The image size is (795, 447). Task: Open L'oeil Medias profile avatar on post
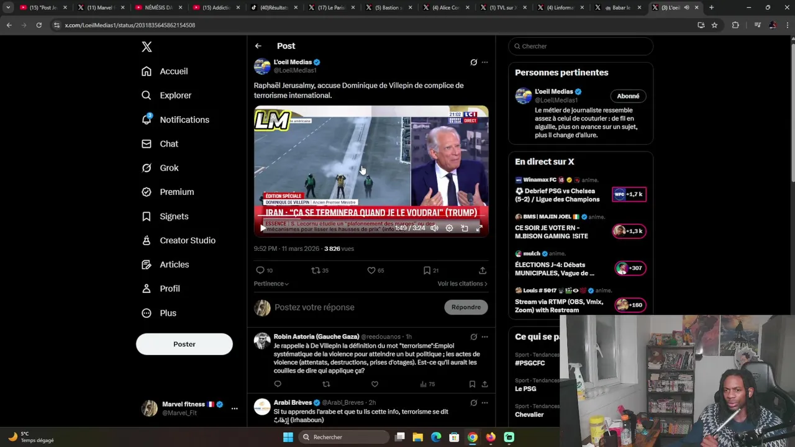pyautogui.click(x=262, y=66)
